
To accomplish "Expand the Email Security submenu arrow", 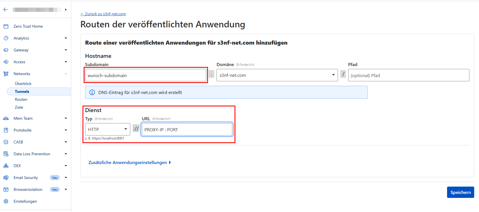I will click(66, 178).
